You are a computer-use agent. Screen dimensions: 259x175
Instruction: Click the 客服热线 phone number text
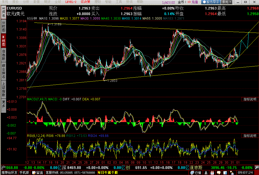click(70, 173)
